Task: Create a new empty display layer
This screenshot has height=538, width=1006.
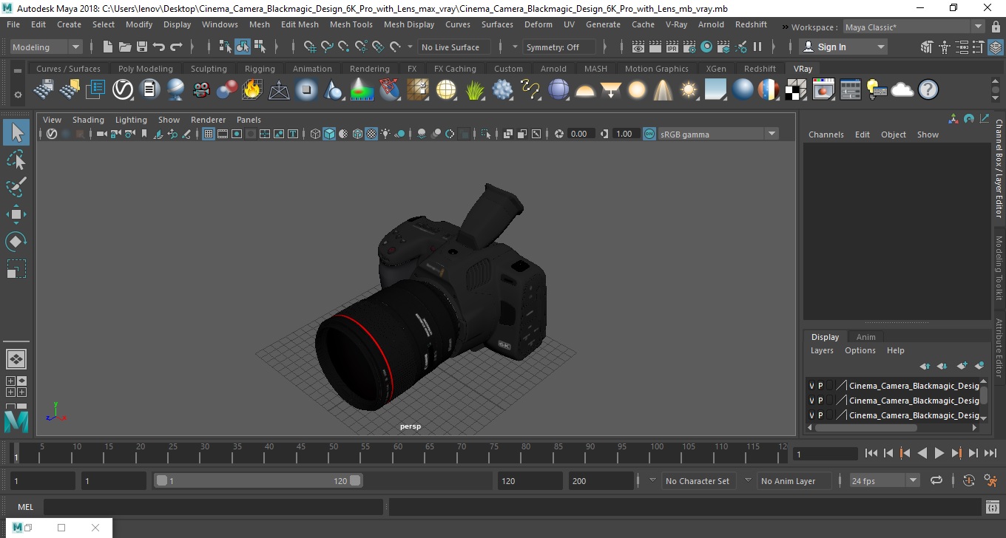Action: (962, 366)
